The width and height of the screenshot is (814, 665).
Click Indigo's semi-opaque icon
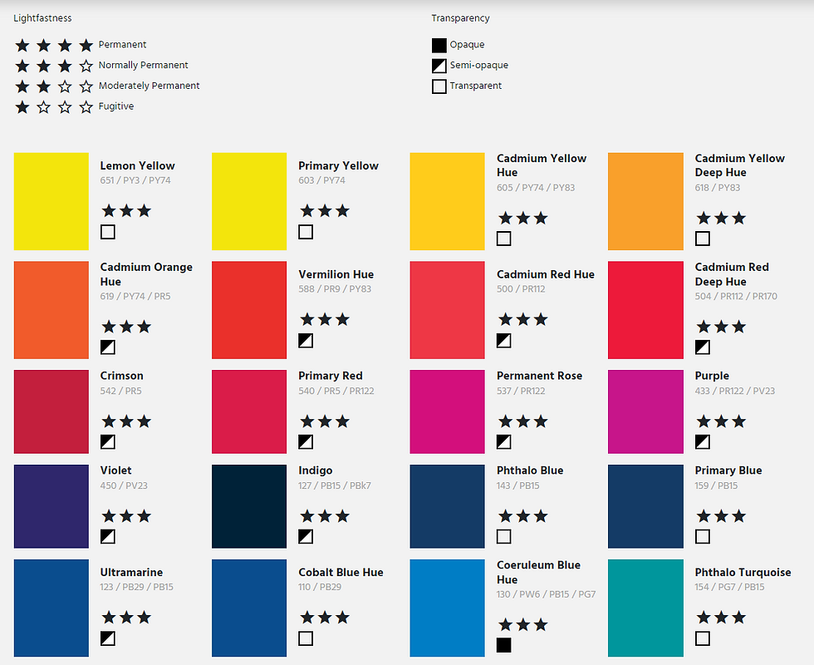coord(306,536)
